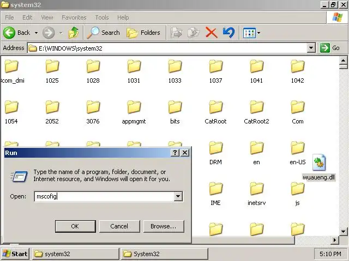349x261 pixels.
Task: Select the DRM folder
Action: point(216,153)
